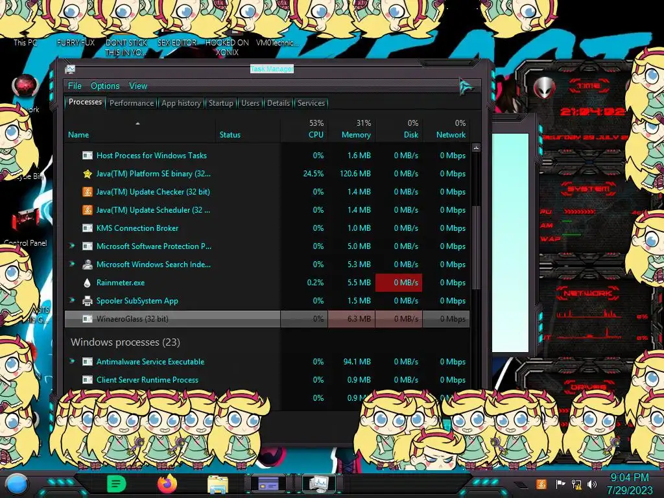Click the 24.5% CPU value for Java
This screenshot has width=664, height=498.
coord(313,174)
